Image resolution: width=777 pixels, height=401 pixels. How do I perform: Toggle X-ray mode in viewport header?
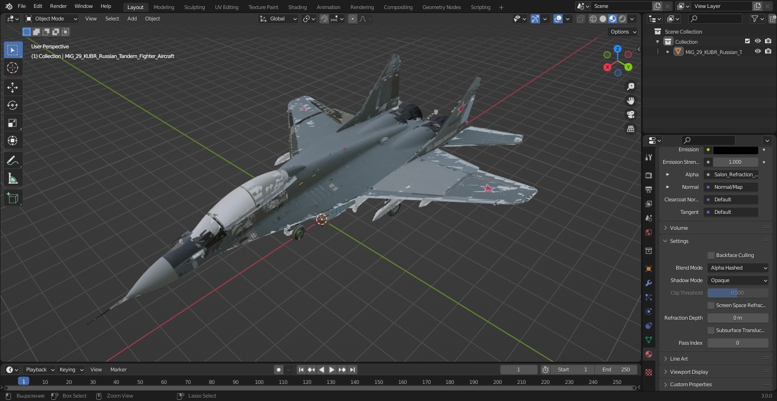pyautogui.click(x=580, y=19)
